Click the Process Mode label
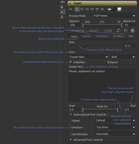This screenshot has width=139, height=144. click(x=77, y=16)
